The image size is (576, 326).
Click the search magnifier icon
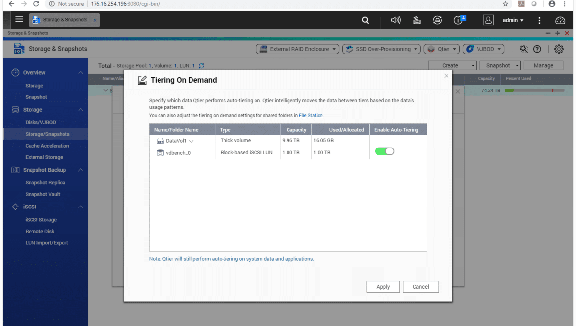(x=365, y=20)
